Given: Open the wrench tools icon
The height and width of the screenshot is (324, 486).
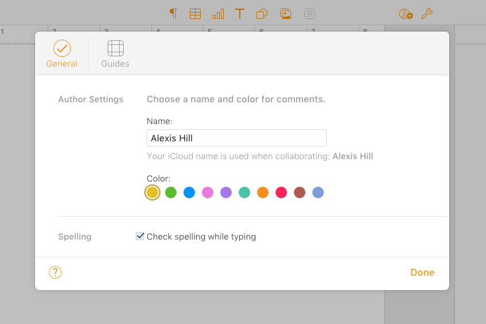Looking at the screenshot, I should click(427, 14).
